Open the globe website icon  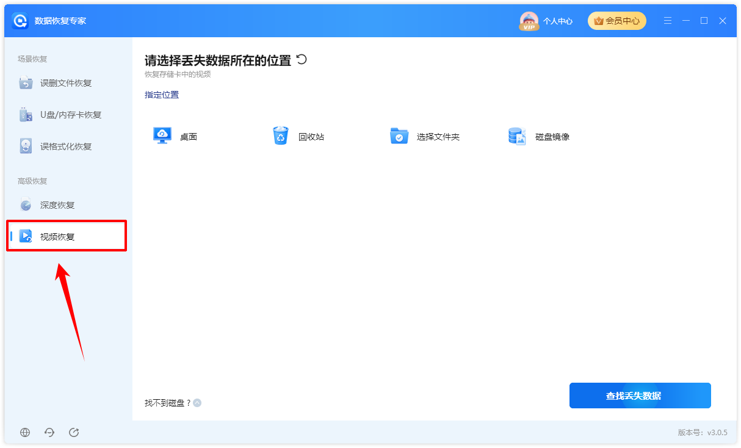click(25, 432)
